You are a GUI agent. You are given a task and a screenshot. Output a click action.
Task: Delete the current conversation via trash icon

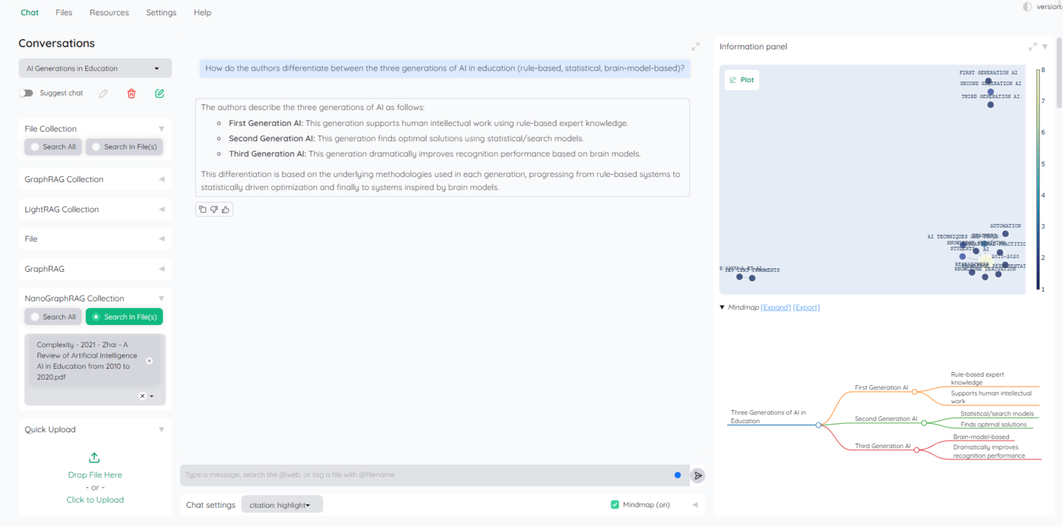[131, 93]
